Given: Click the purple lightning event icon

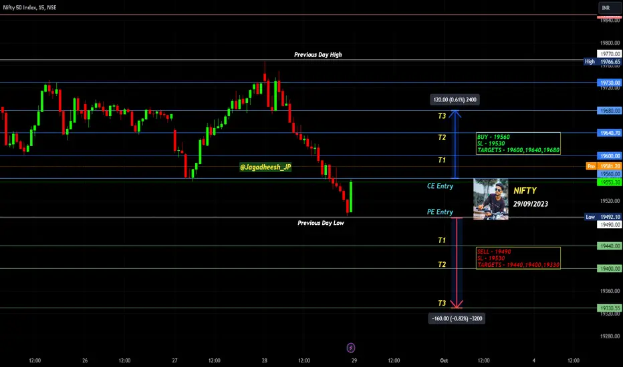Looking at the screenshot, I should click(351, 348).
